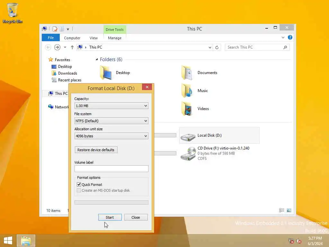The image size is (329, 247).
Task: Click the network tray icon
Action: point(291,241)
